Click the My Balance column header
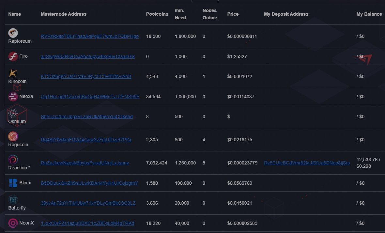The width and height of the screenshot is (385, 233). [369, 14]
